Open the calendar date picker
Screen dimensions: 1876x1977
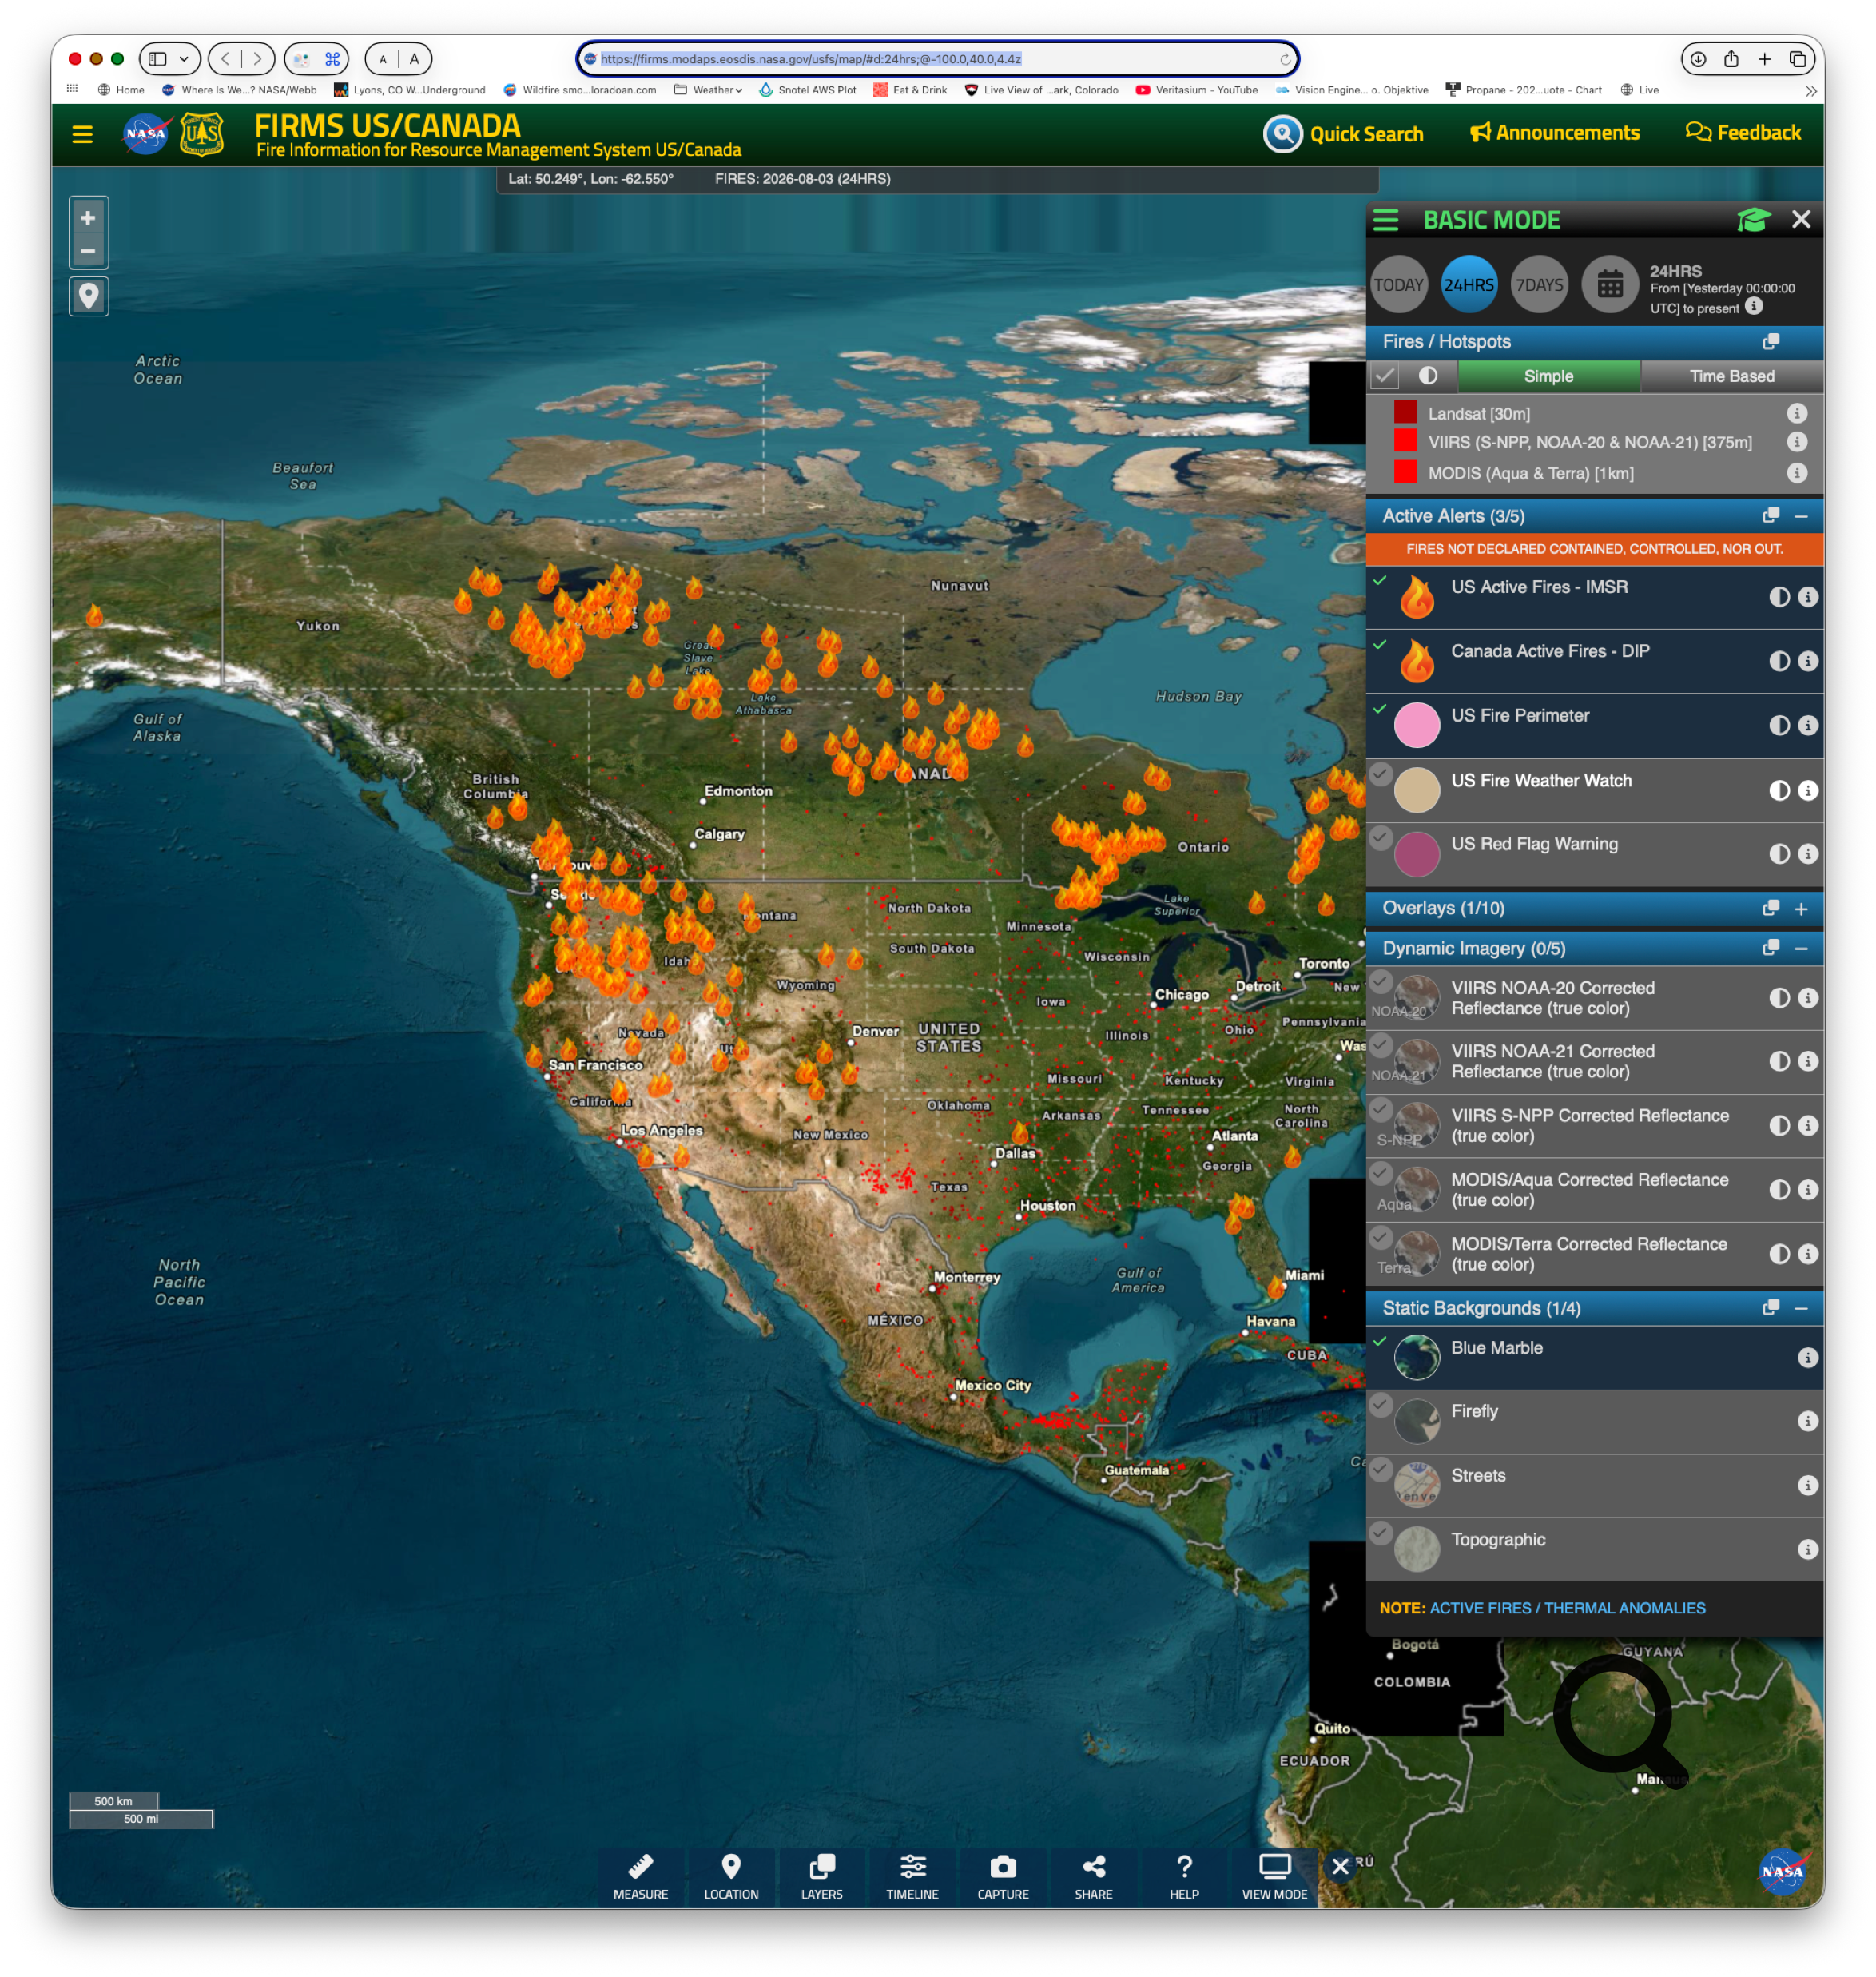(x=1609, y=285)
